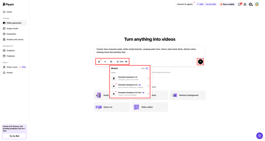Open Assets space
265x141 pixels.
14,72
